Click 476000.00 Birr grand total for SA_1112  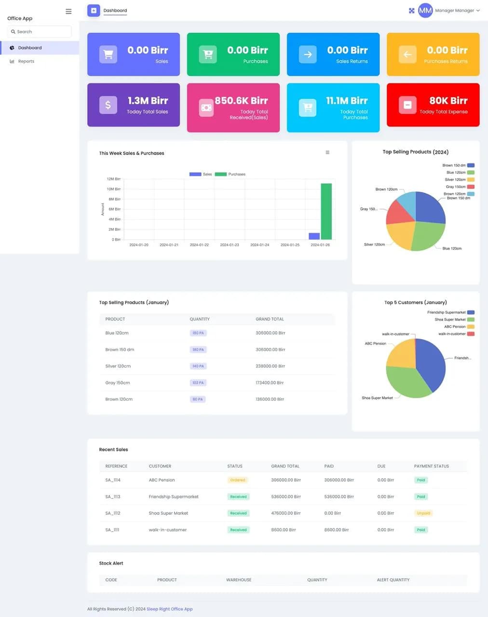click(286, 513)
